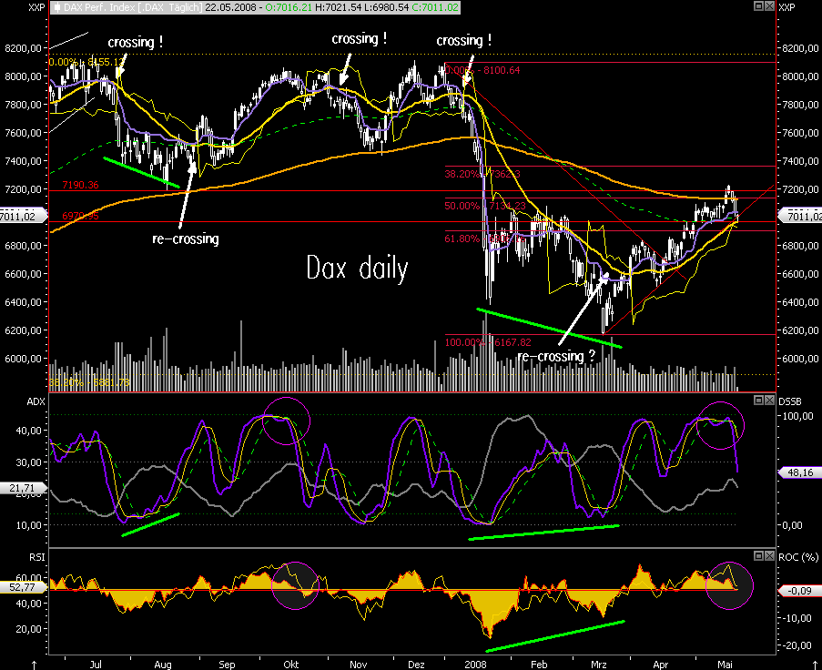Click the RSI indicator label
This screenshot has width=822, height=670.
[x=36, y=557]
